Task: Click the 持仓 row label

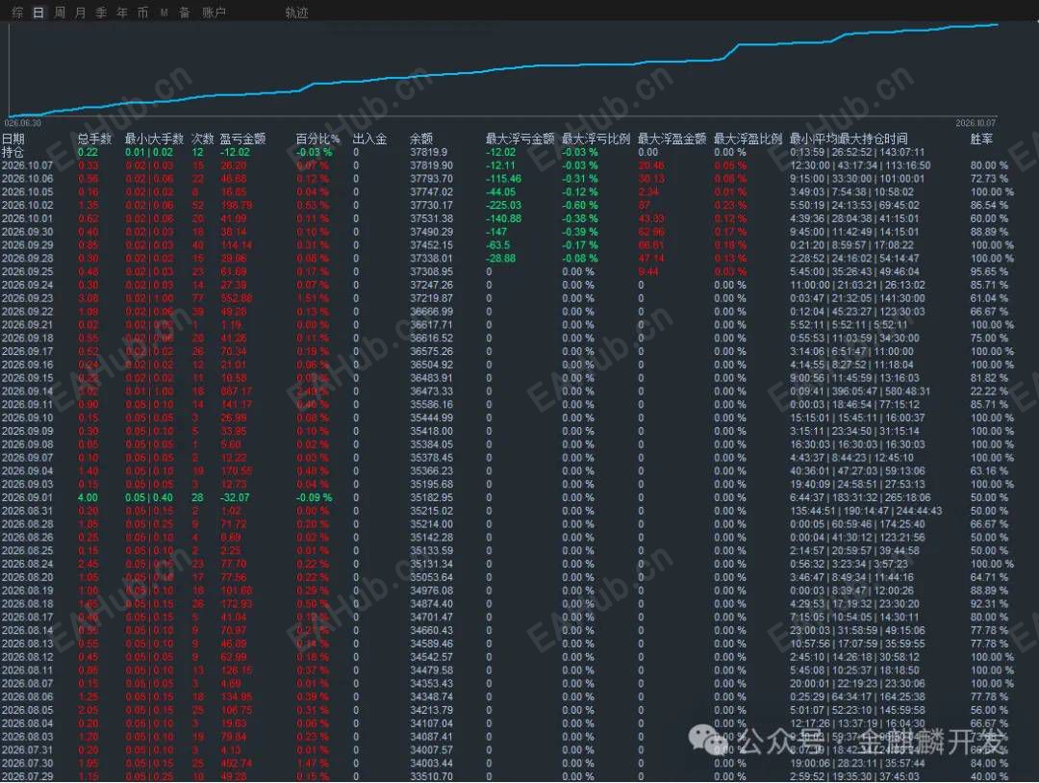Action: coord(13,152)
